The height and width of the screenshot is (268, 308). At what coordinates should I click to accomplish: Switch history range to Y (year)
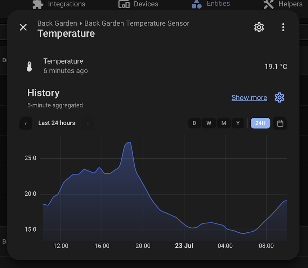pyautogui.click(x=238, y=123)
